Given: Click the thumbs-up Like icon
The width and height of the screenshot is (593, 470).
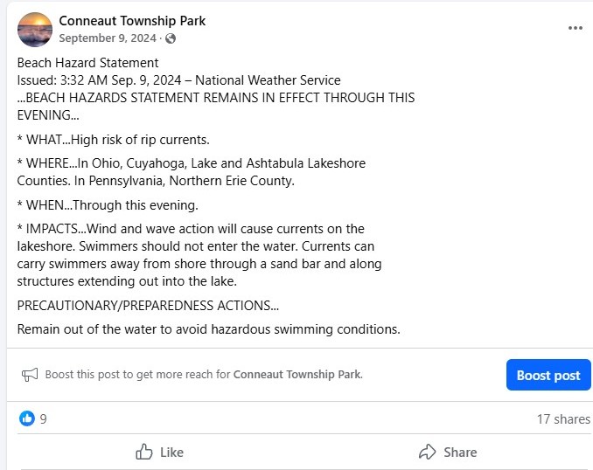Looking at the screenshot, I should pos(143,452).
